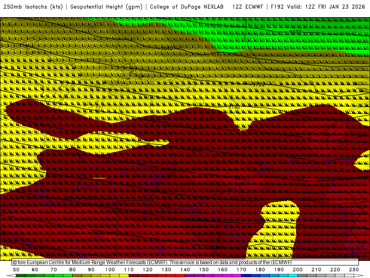Click the 180 value on the color scale

click(260, 270)
